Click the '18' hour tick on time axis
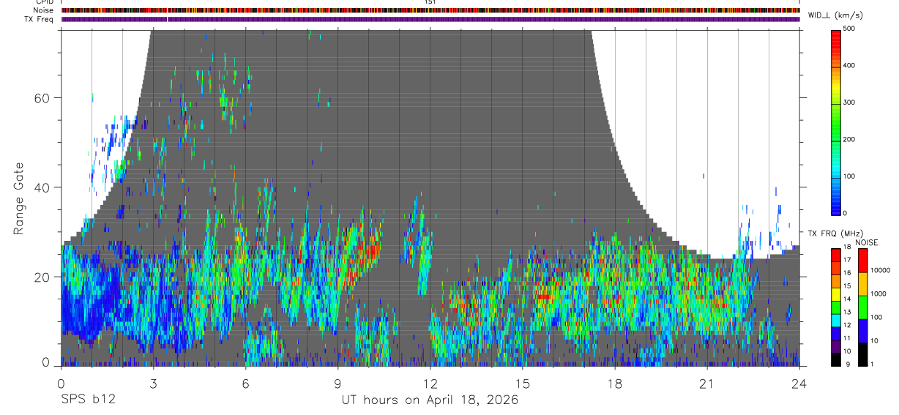This screenshot has height=415, width=899. pos(615,383)
